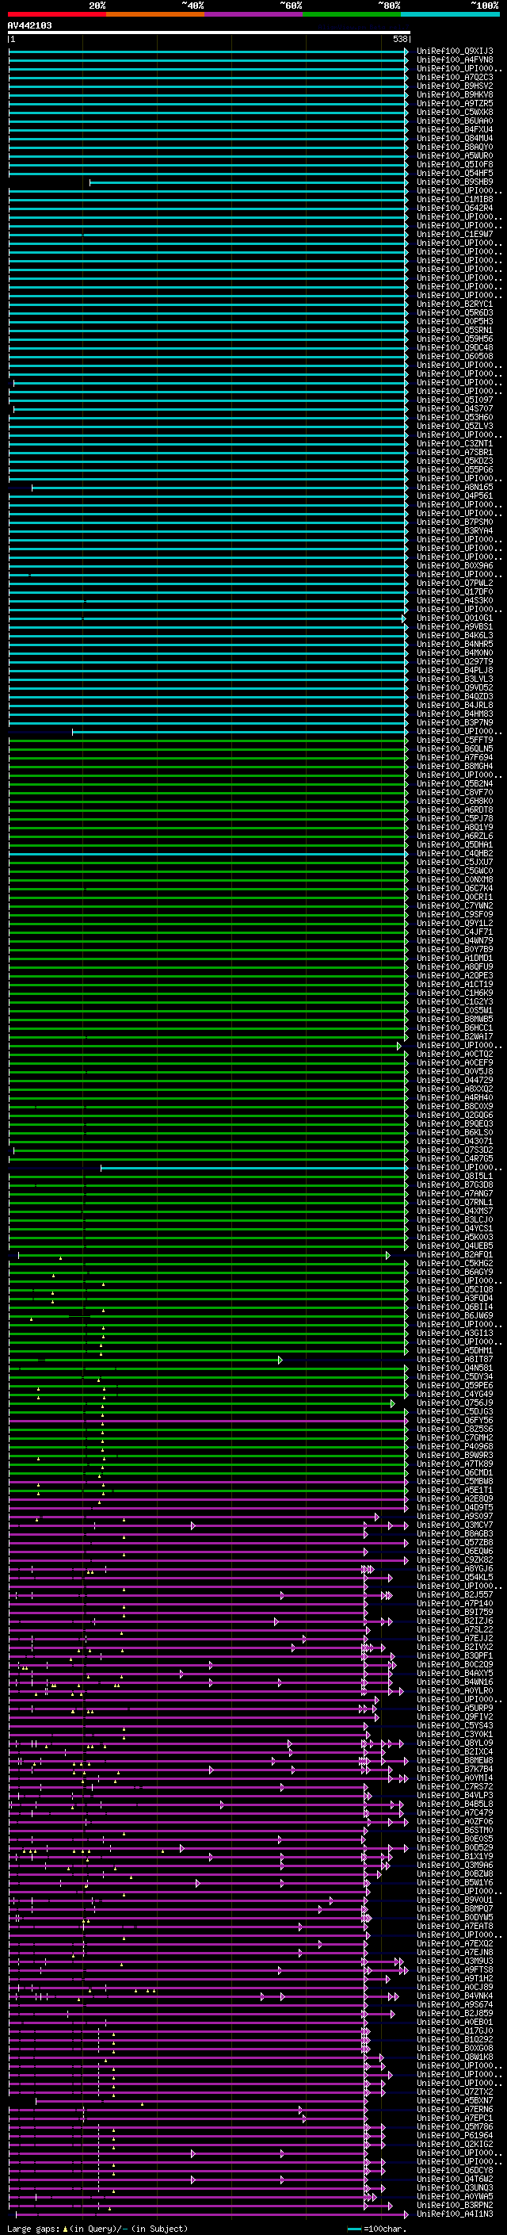Open hit UniRef100_B9SHB9
507x2235 pixels.
click(x=455, y=182)
